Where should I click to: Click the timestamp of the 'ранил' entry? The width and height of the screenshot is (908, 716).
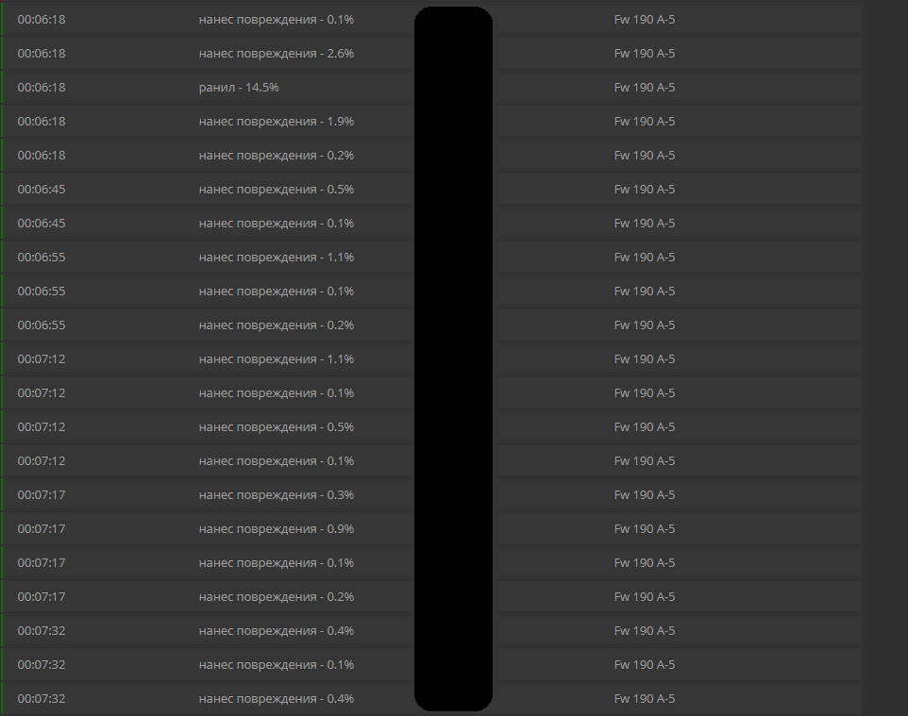pos(42,88)
